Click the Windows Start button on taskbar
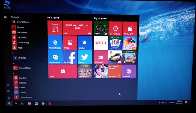This screenshot has height=113, width=196. tap(9, 103)
